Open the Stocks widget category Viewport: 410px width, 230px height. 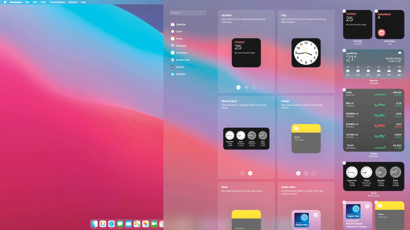[x=179, y=67]
